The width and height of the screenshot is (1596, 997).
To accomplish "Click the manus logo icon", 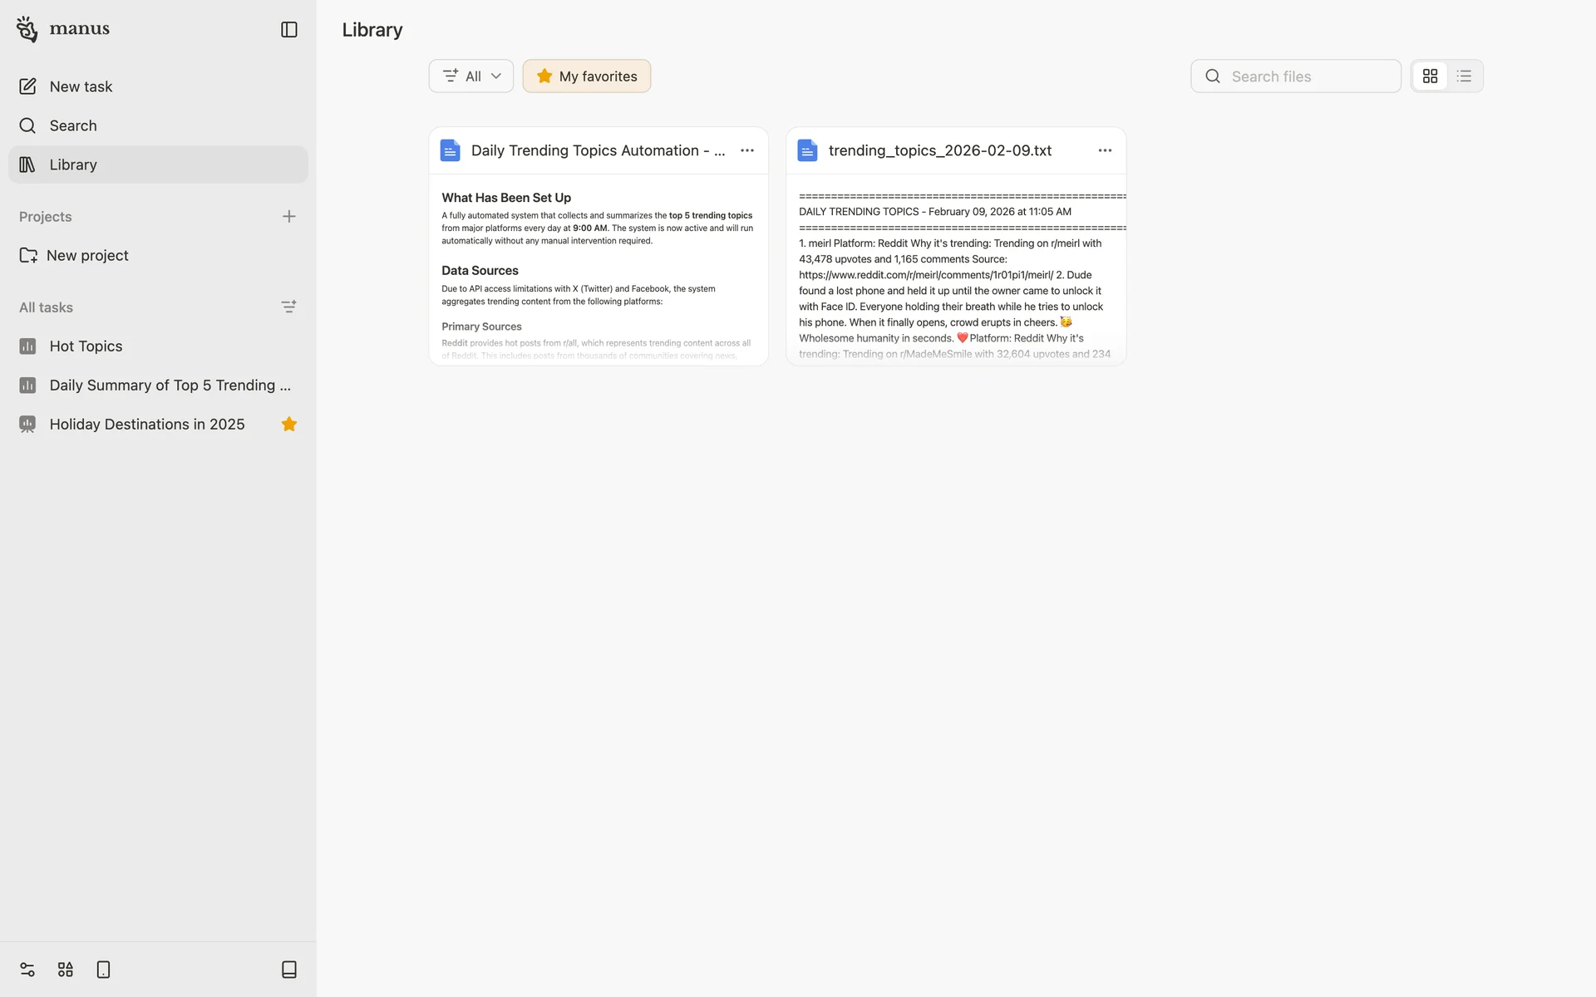I will point(27,29).
